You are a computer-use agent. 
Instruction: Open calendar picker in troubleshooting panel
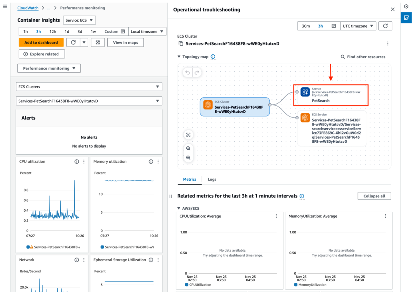click(334, 26)
